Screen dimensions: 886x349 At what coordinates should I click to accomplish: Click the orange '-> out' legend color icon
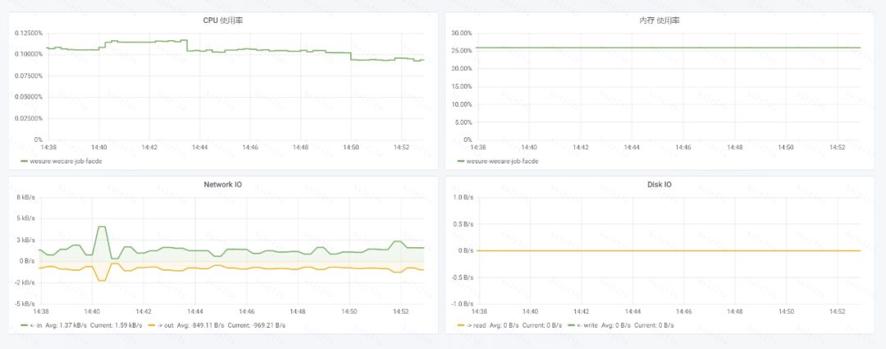152,325
